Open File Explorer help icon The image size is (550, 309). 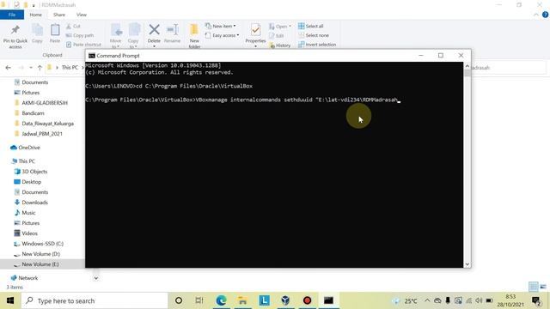point(545,15)
